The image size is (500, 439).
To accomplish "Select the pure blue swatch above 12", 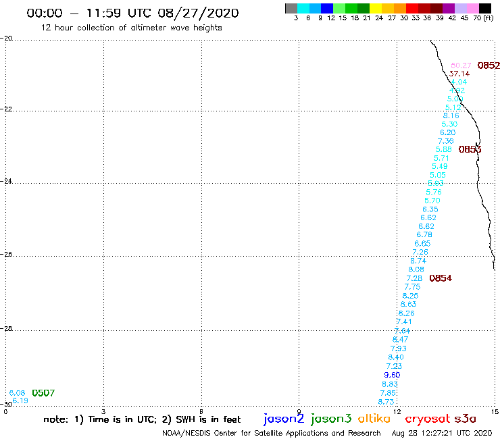I will point(327,8).
